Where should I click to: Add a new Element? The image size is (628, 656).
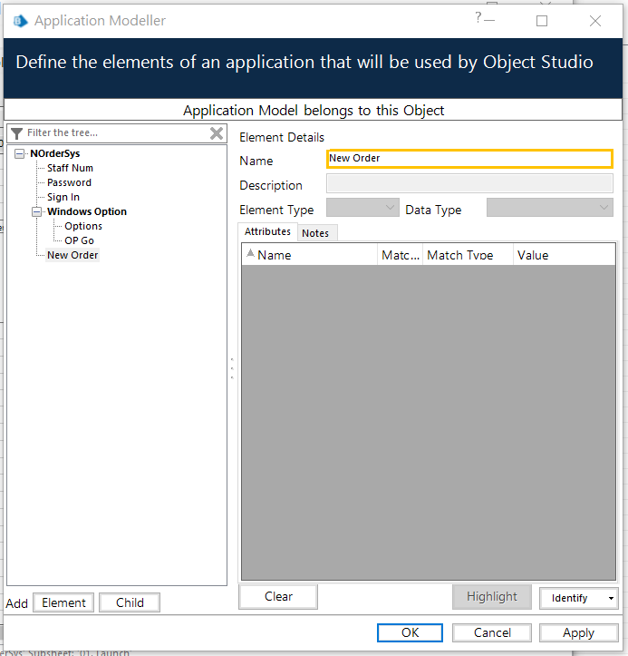click(x=63, y=602)
